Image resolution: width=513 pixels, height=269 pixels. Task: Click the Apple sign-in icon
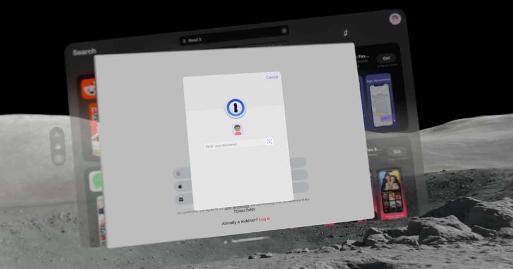coord(179,187)
